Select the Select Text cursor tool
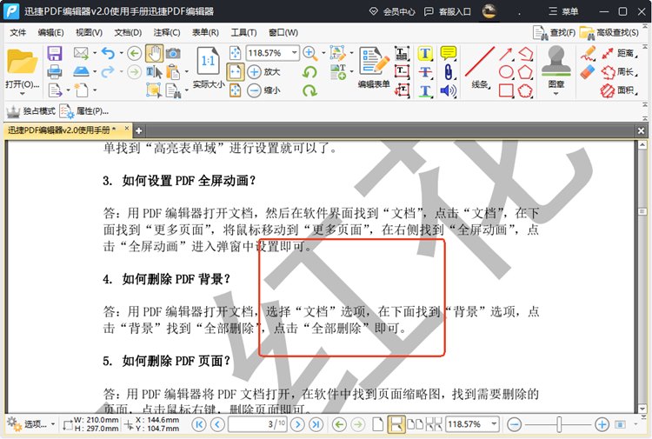The height and width of the screenshot is (439, 652). pos(154,72)
